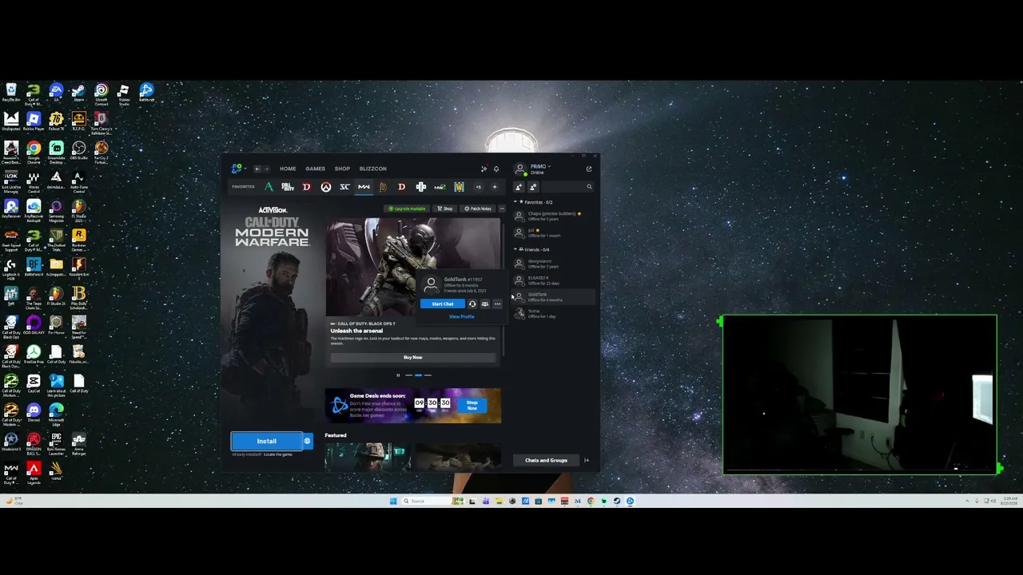
Task: Go back with the left arrow button
Action: (x=257, y=169)
